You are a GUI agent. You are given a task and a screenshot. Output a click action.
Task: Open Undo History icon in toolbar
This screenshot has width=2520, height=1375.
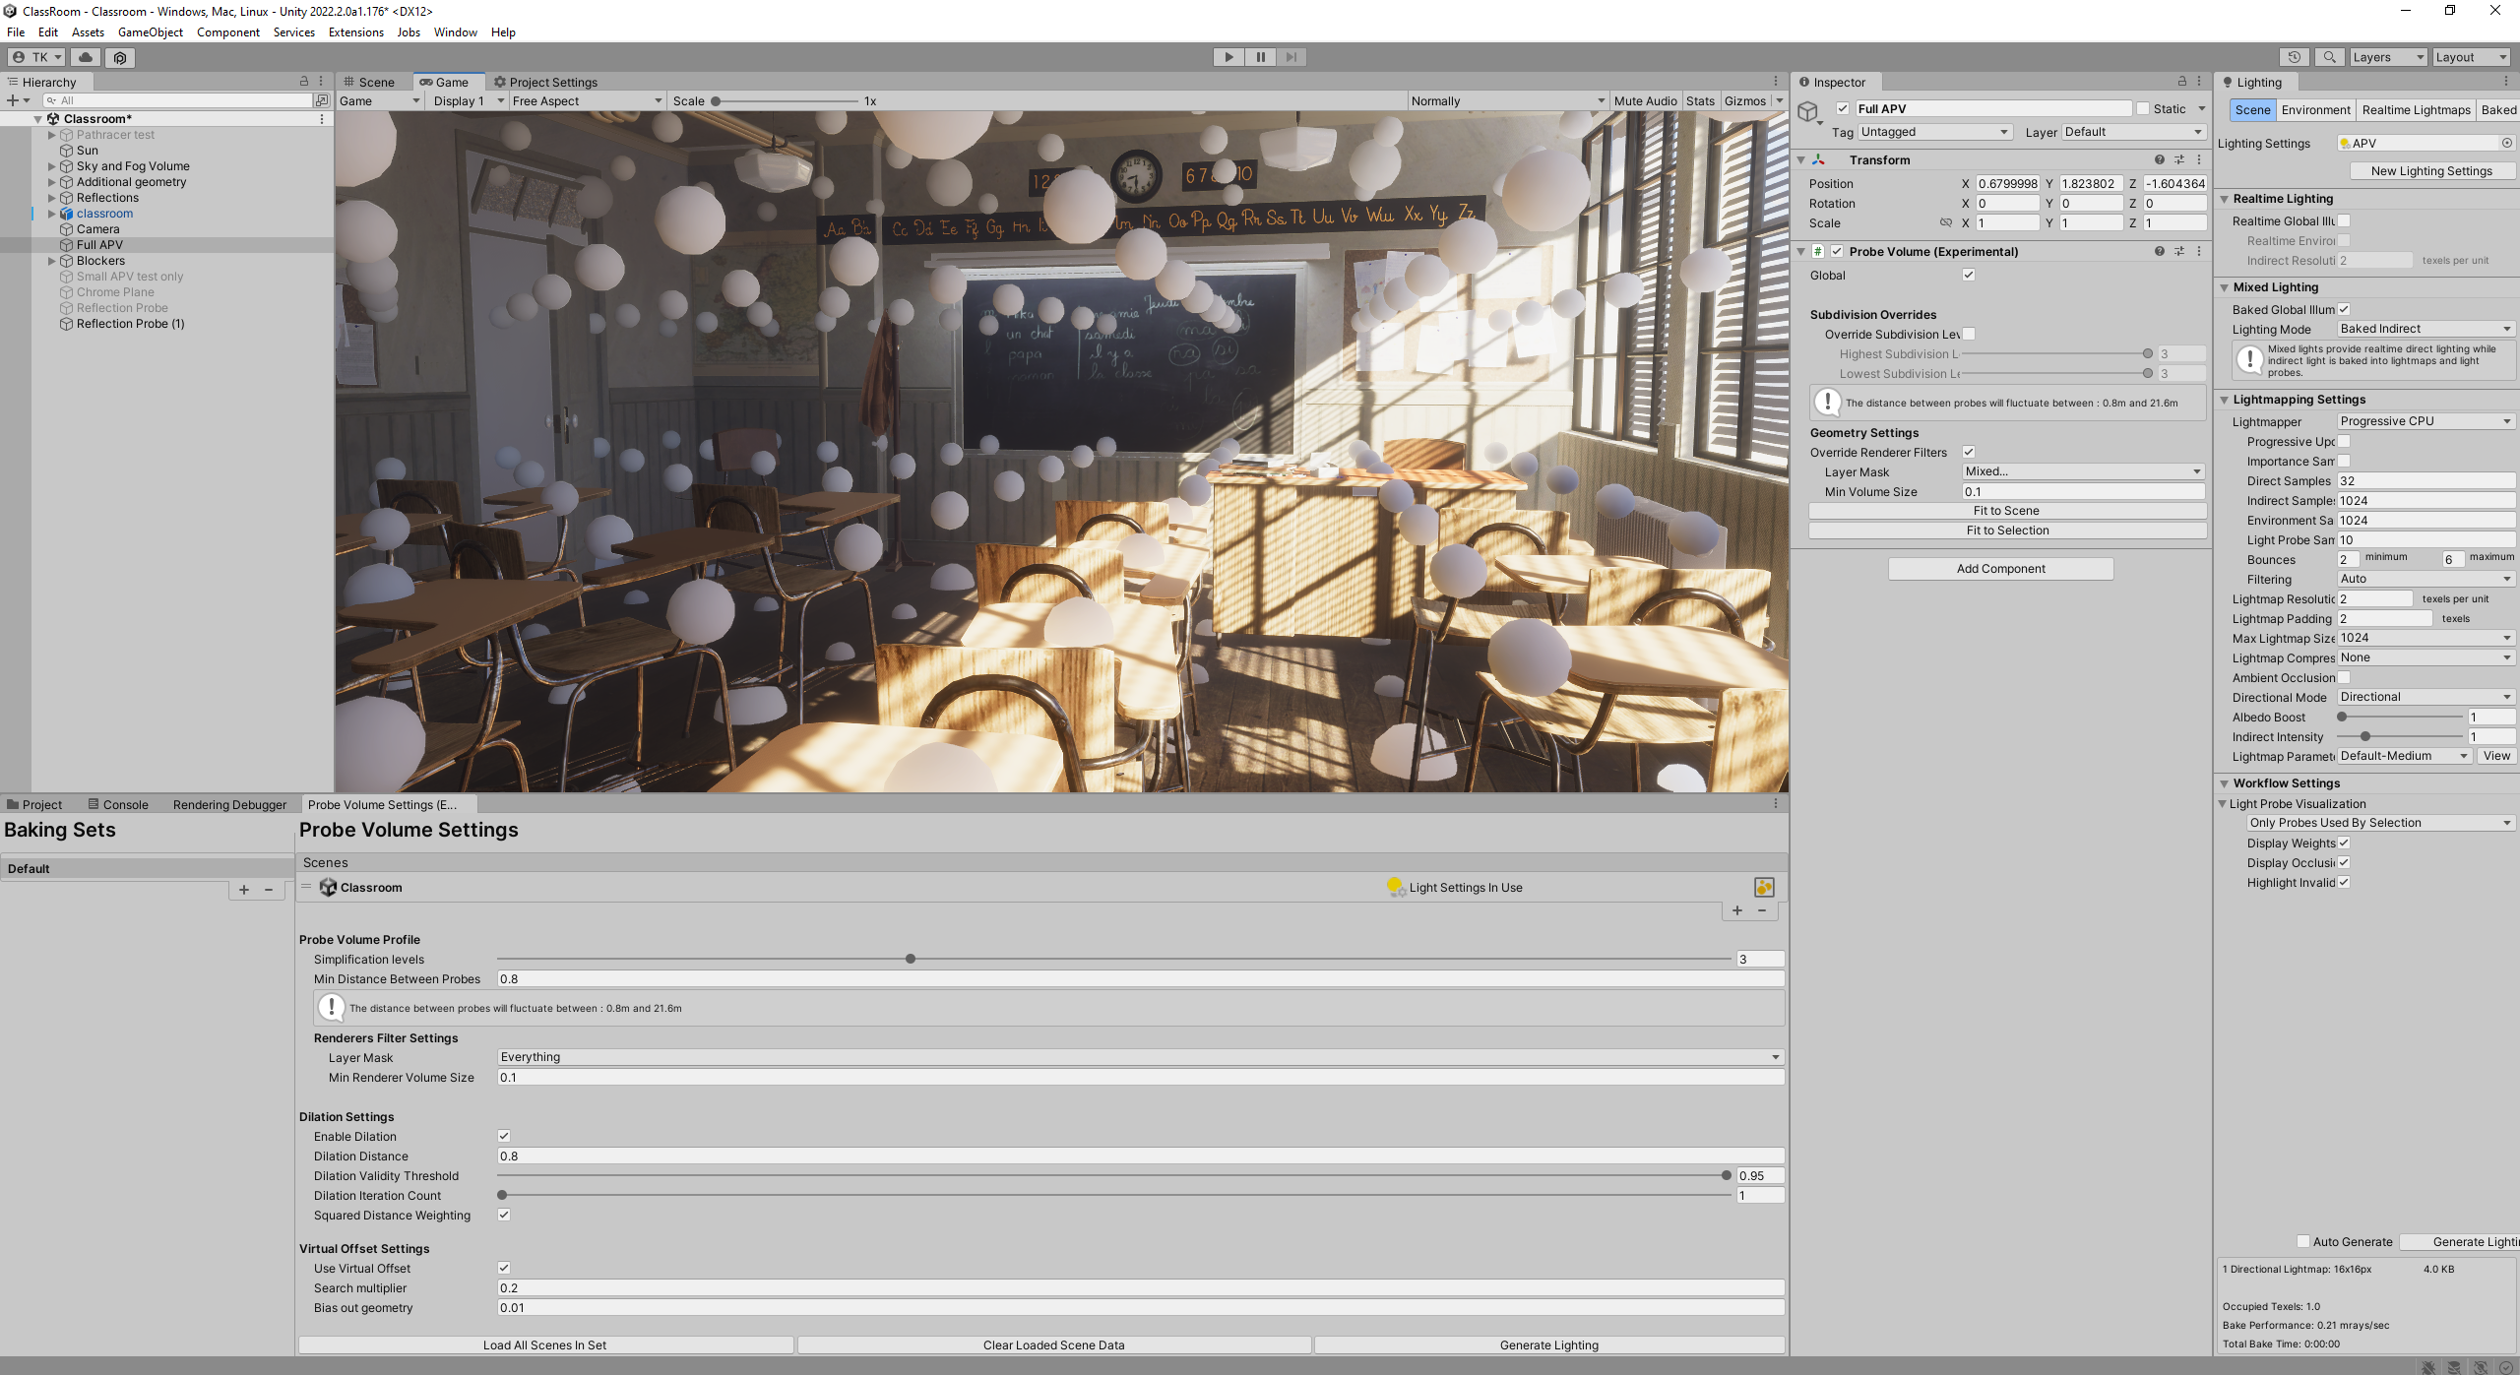click(2295, 57)
